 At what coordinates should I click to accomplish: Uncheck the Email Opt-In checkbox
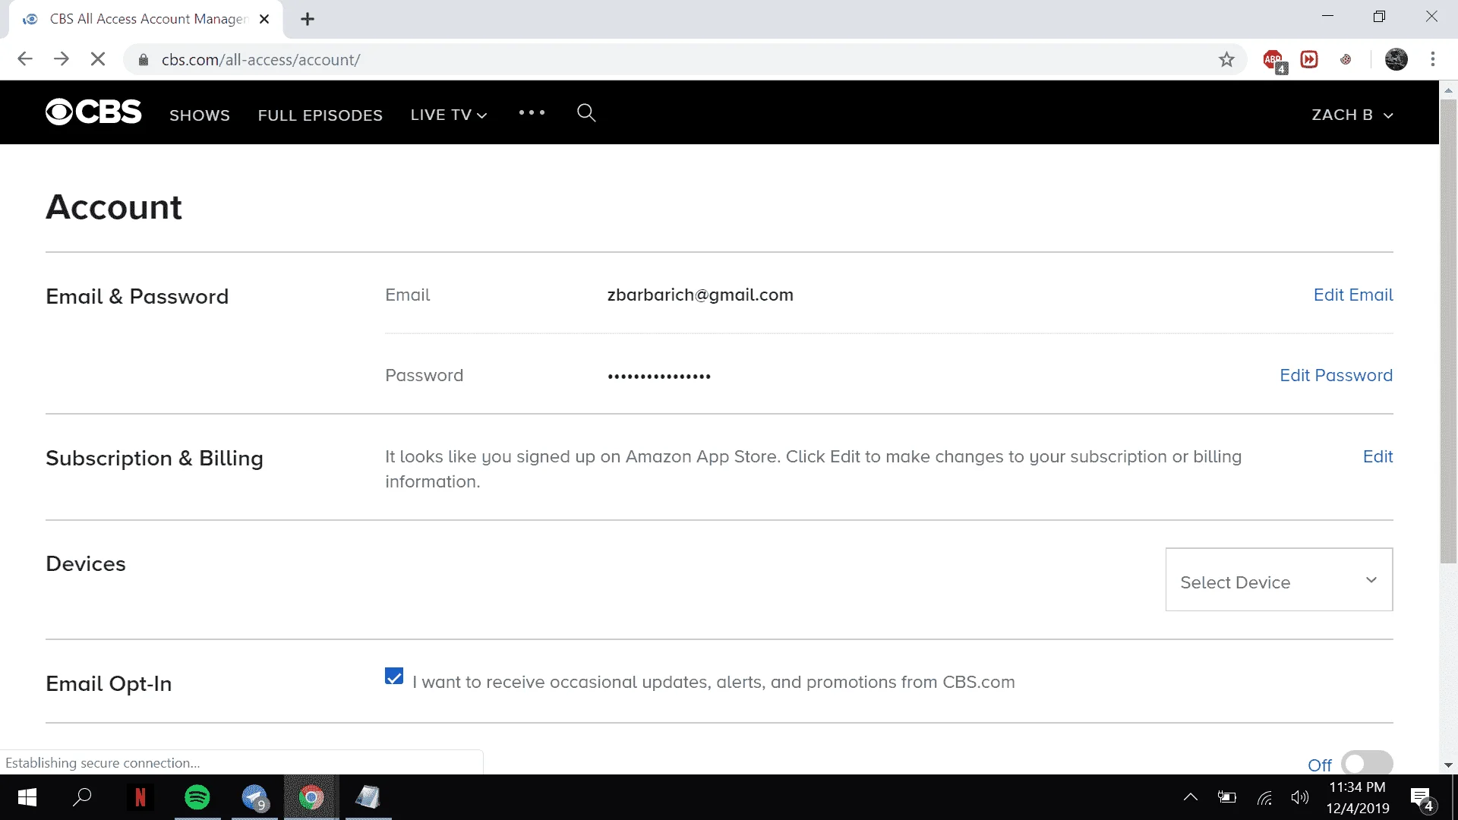tap(394, 676)
